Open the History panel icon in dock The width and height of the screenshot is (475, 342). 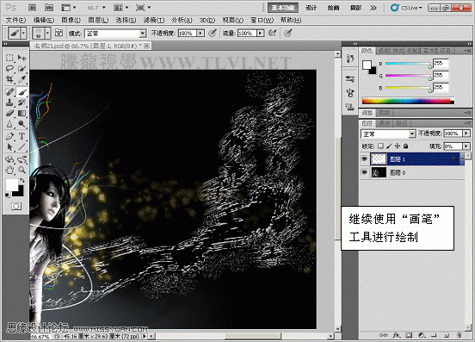click(350, 58)
